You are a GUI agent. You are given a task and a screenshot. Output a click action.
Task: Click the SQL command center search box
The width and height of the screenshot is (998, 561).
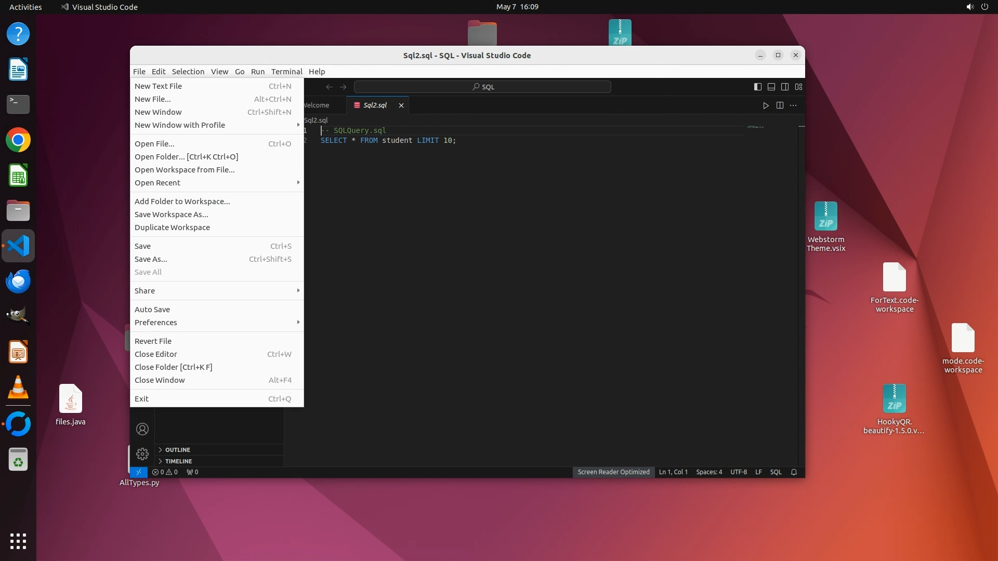482,87
